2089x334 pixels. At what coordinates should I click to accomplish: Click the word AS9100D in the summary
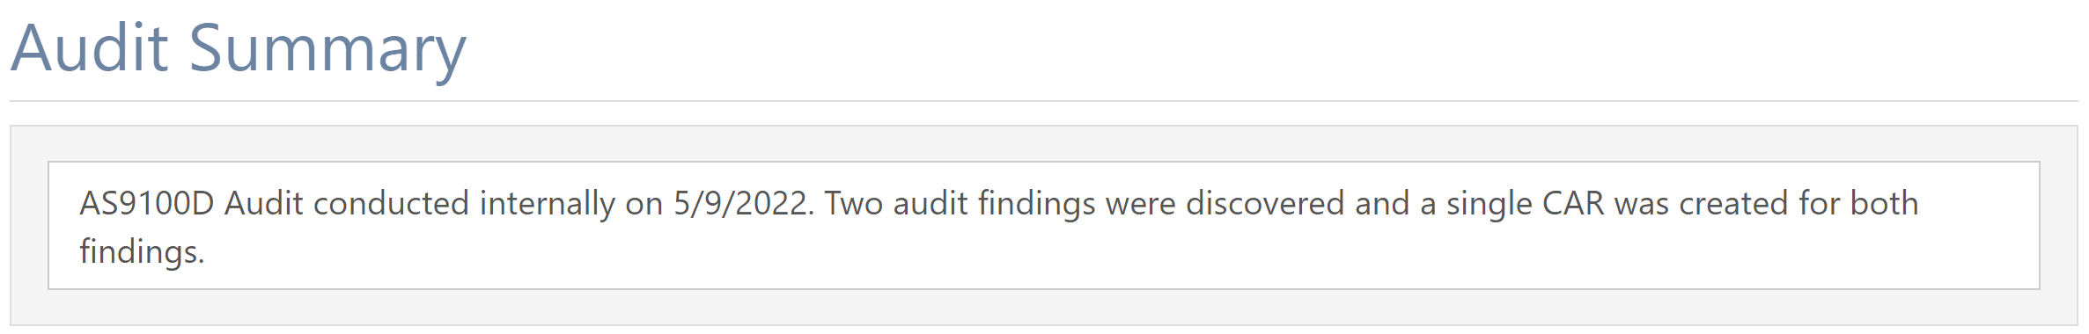tap(147, 204)
